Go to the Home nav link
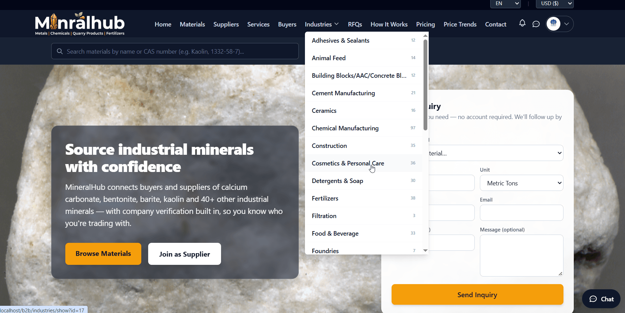Image resolution: width=625 pixels, height=313 pixels. (163, 24)
